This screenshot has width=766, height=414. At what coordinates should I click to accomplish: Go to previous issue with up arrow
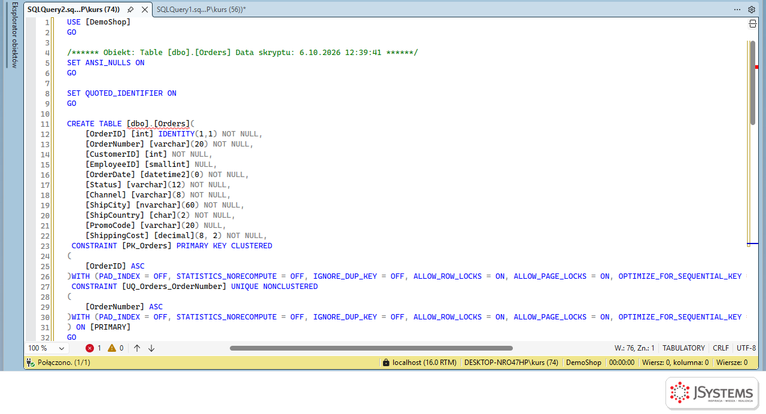click(x=137, y=348)
